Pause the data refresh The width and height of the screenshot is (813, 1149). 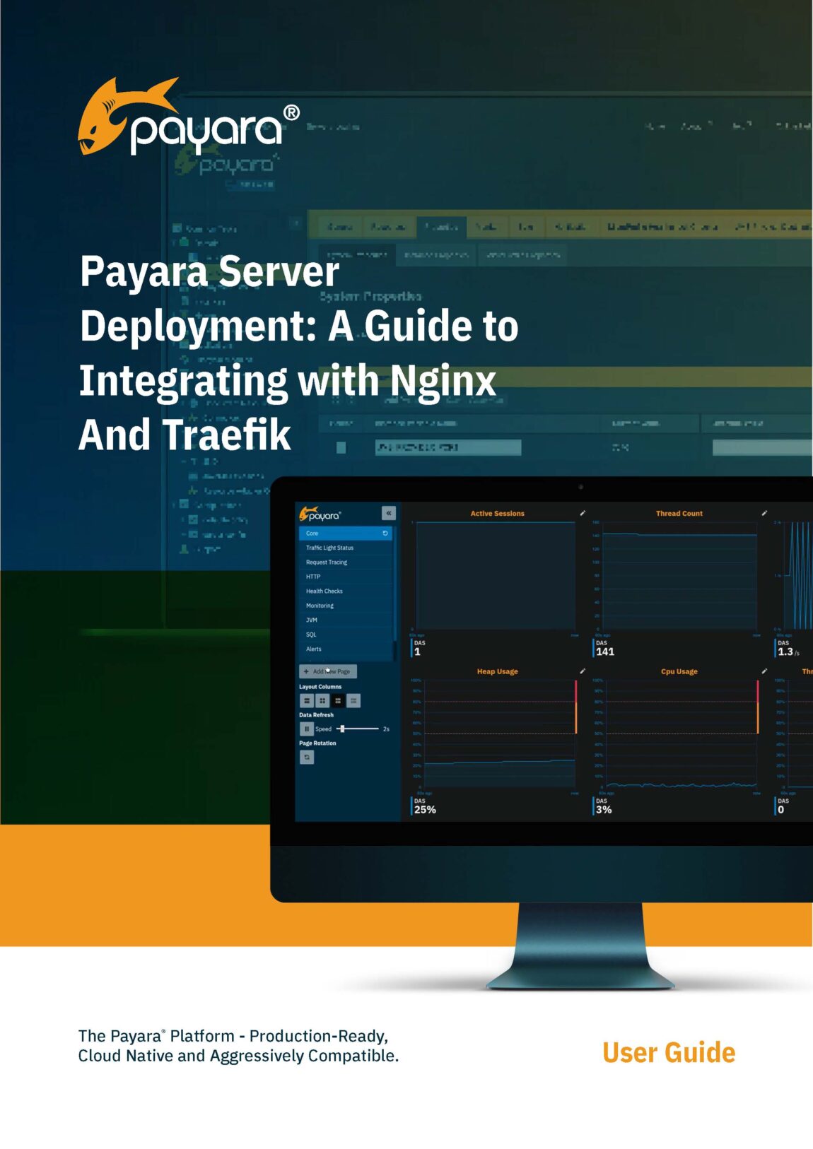pyautogui.click(x=307, y=729)
